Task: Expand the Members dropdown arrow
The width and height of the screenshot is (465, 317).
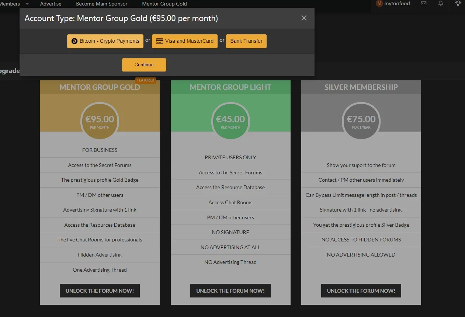Action: (27, 4)
